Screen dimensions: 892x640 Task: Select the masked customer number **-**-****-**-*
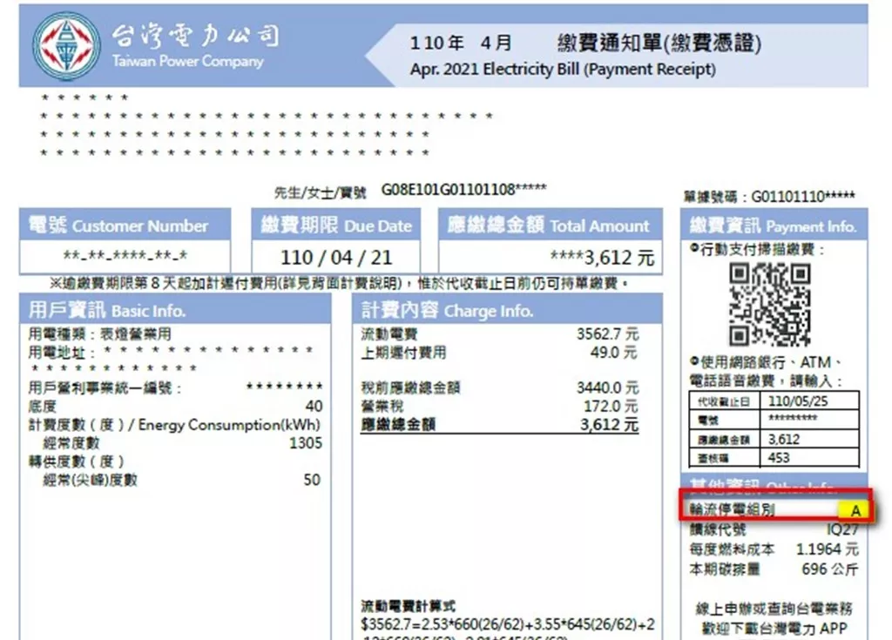125,256
